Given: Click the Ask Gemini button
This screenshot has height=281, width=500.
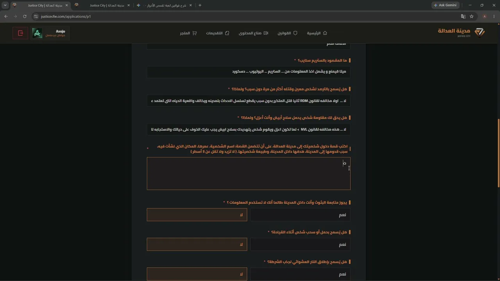Looking at the screenshot, I should [446, 5].
